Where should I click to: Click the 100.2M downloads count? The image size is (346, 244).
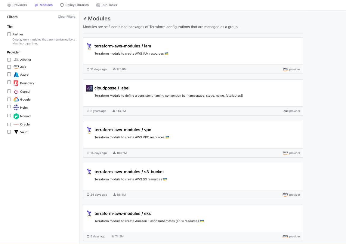coord(120,153)
